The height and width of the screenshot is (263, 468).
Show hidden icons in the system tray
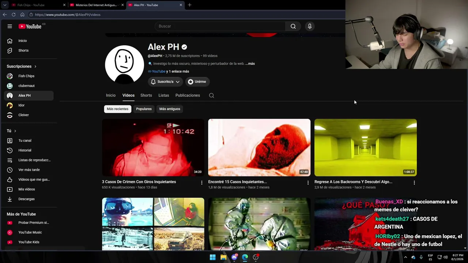[405, 257]
